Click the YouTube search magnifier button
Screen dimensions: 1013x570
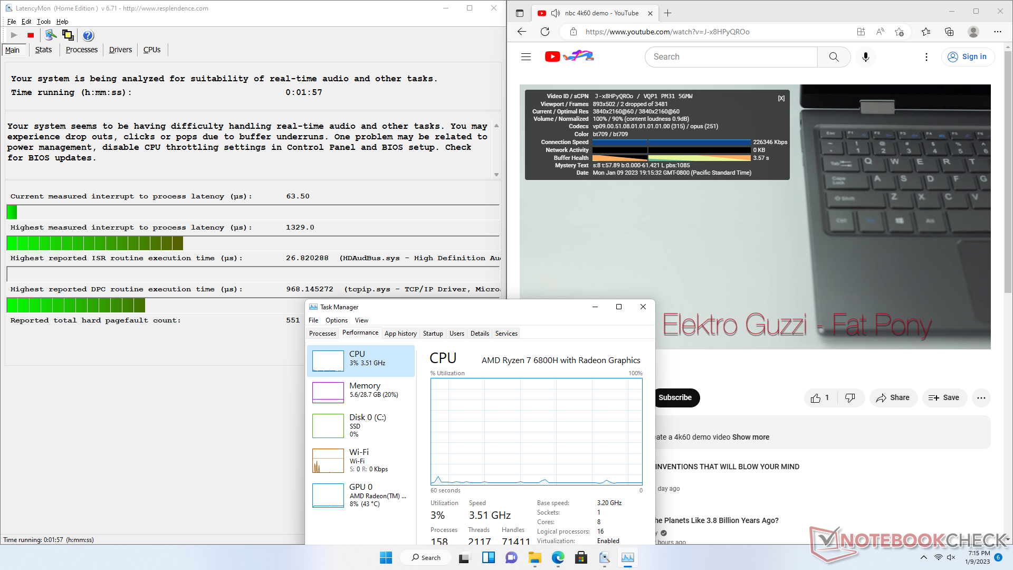834,56
